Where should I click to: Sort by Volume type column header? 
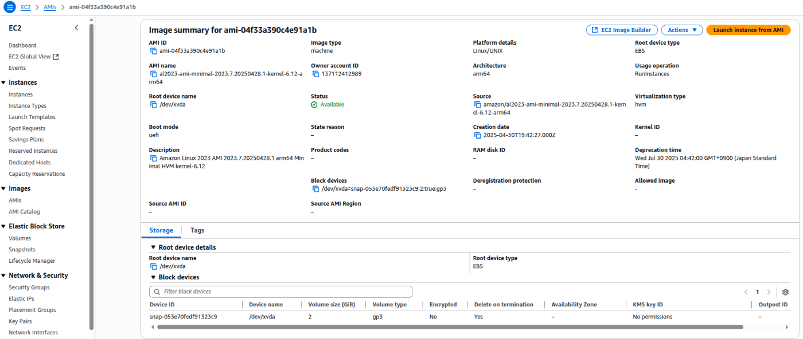[x=389, y=305]
